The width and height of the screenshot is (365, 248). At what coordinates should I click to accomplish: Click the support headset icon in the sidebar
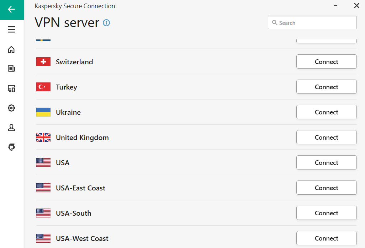(x=11, y=147)
